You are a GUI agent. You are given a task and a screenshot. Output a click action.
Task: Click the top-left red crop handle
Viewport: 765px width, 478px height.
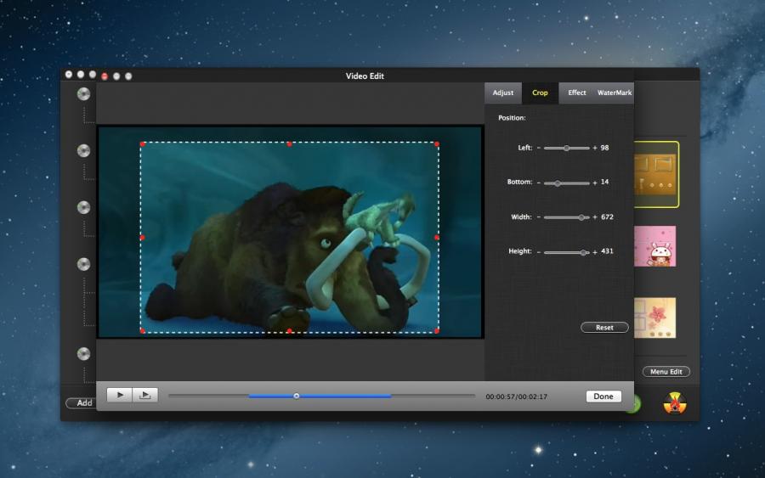click(143, 144)
